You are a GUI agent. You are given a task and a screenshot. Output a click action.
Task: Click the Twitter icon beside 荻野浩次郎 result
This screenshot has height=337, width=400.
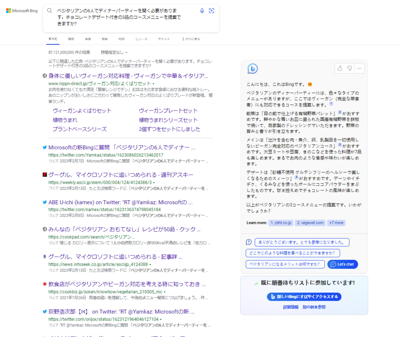(x=45, y=311)
